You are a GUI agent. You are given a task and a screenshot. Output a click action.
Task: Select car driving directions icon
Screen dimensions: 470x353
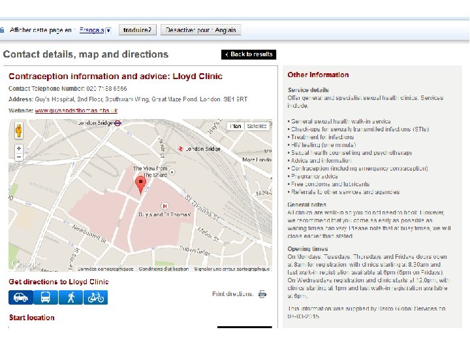click(x=21, y=297)
